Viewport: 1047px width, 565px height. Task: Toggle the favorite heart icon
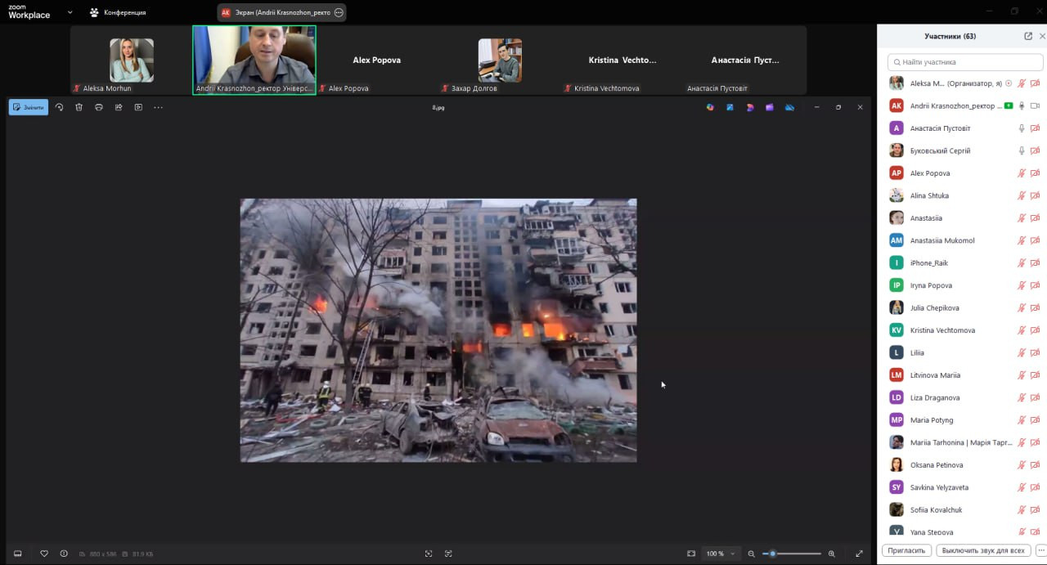click(x=44, y=554)
